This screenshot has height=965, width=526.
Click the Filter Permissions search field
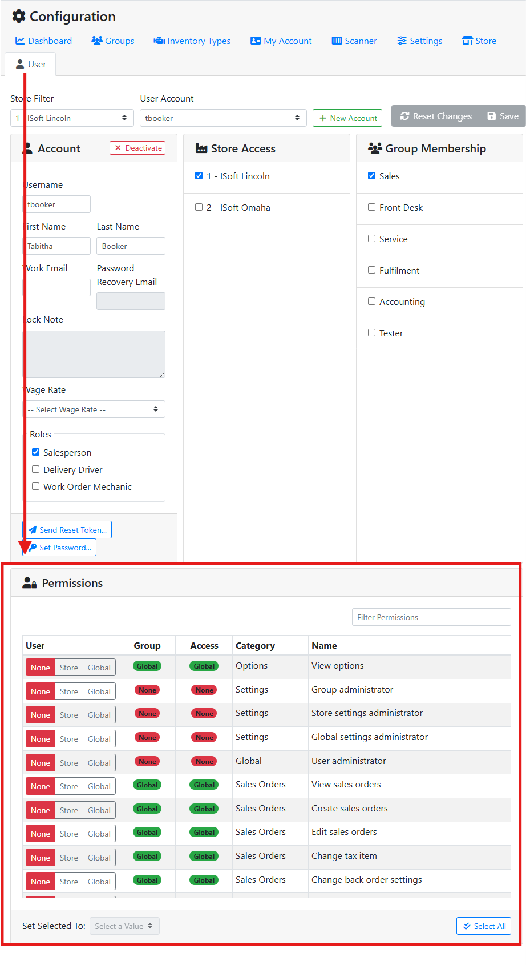click(x=431, y=617)
